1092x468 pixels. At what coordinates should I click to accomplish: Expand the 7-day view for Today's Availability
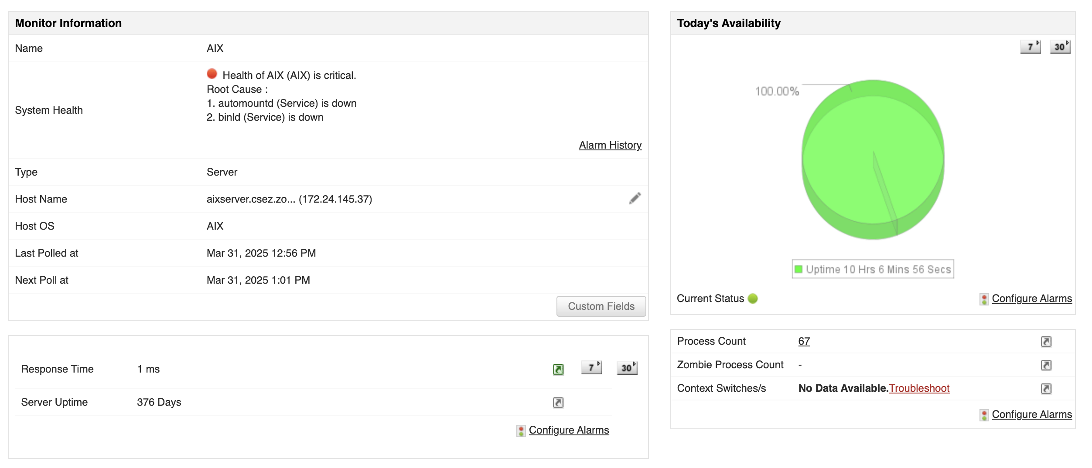point(1031,47)
